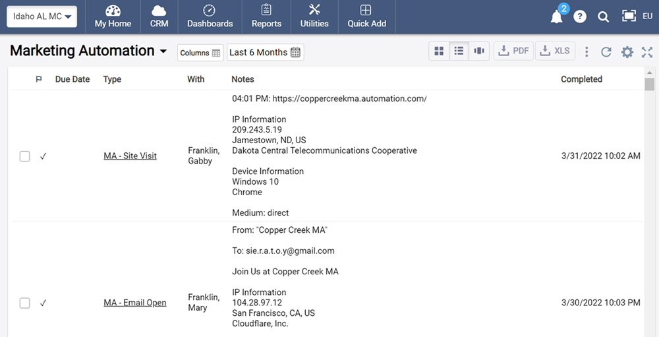Open the MA - Email Open link

pos(135,303)
